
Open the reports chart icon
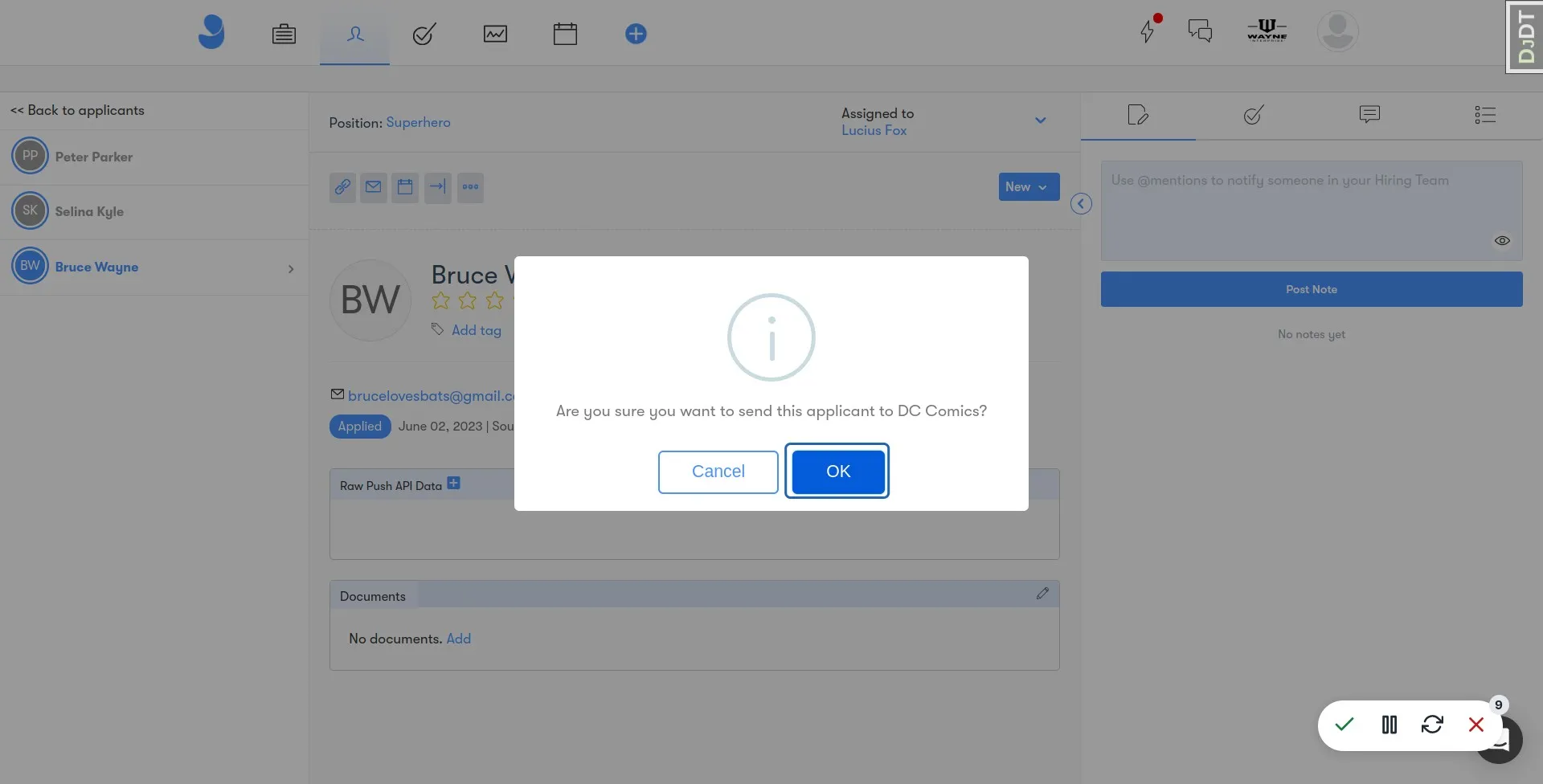point(495,34)
